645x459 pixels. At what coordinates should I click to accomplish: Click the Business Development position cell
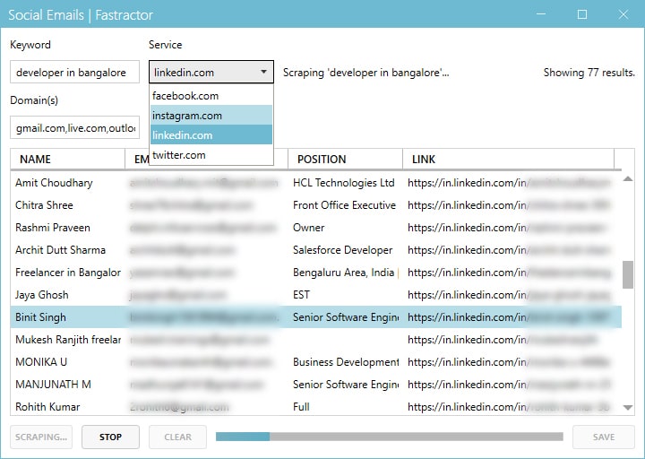pyautogui.click(x=346, y=362)
